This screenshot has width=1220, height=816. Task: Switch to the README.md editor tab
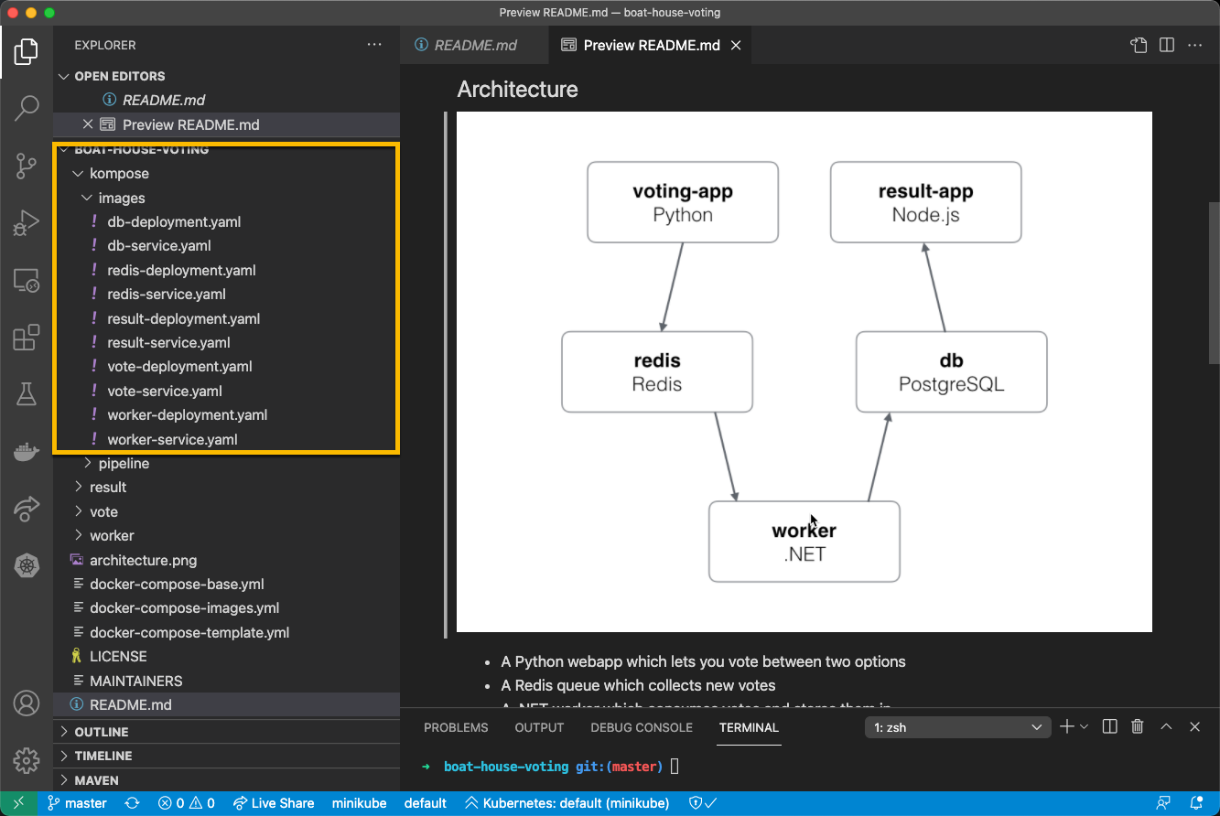tap(475, 45)
